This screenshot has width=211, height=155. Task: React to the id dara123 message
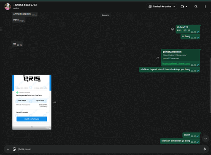[173, 29]
